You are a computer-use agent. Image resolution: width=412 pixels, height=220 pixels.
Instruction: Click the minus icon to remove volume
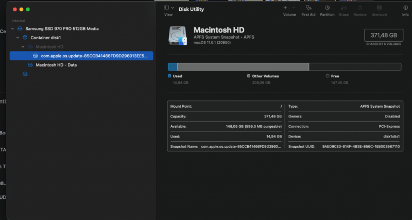294,8
